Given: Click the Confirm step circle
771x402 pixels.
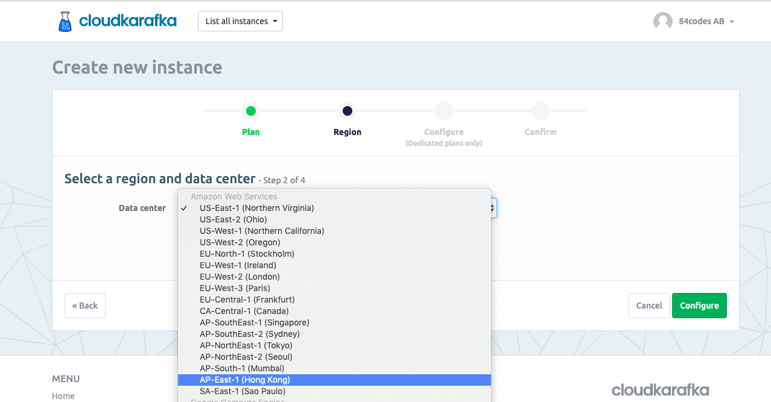Looking at the screenshot, I should (541, 111).
